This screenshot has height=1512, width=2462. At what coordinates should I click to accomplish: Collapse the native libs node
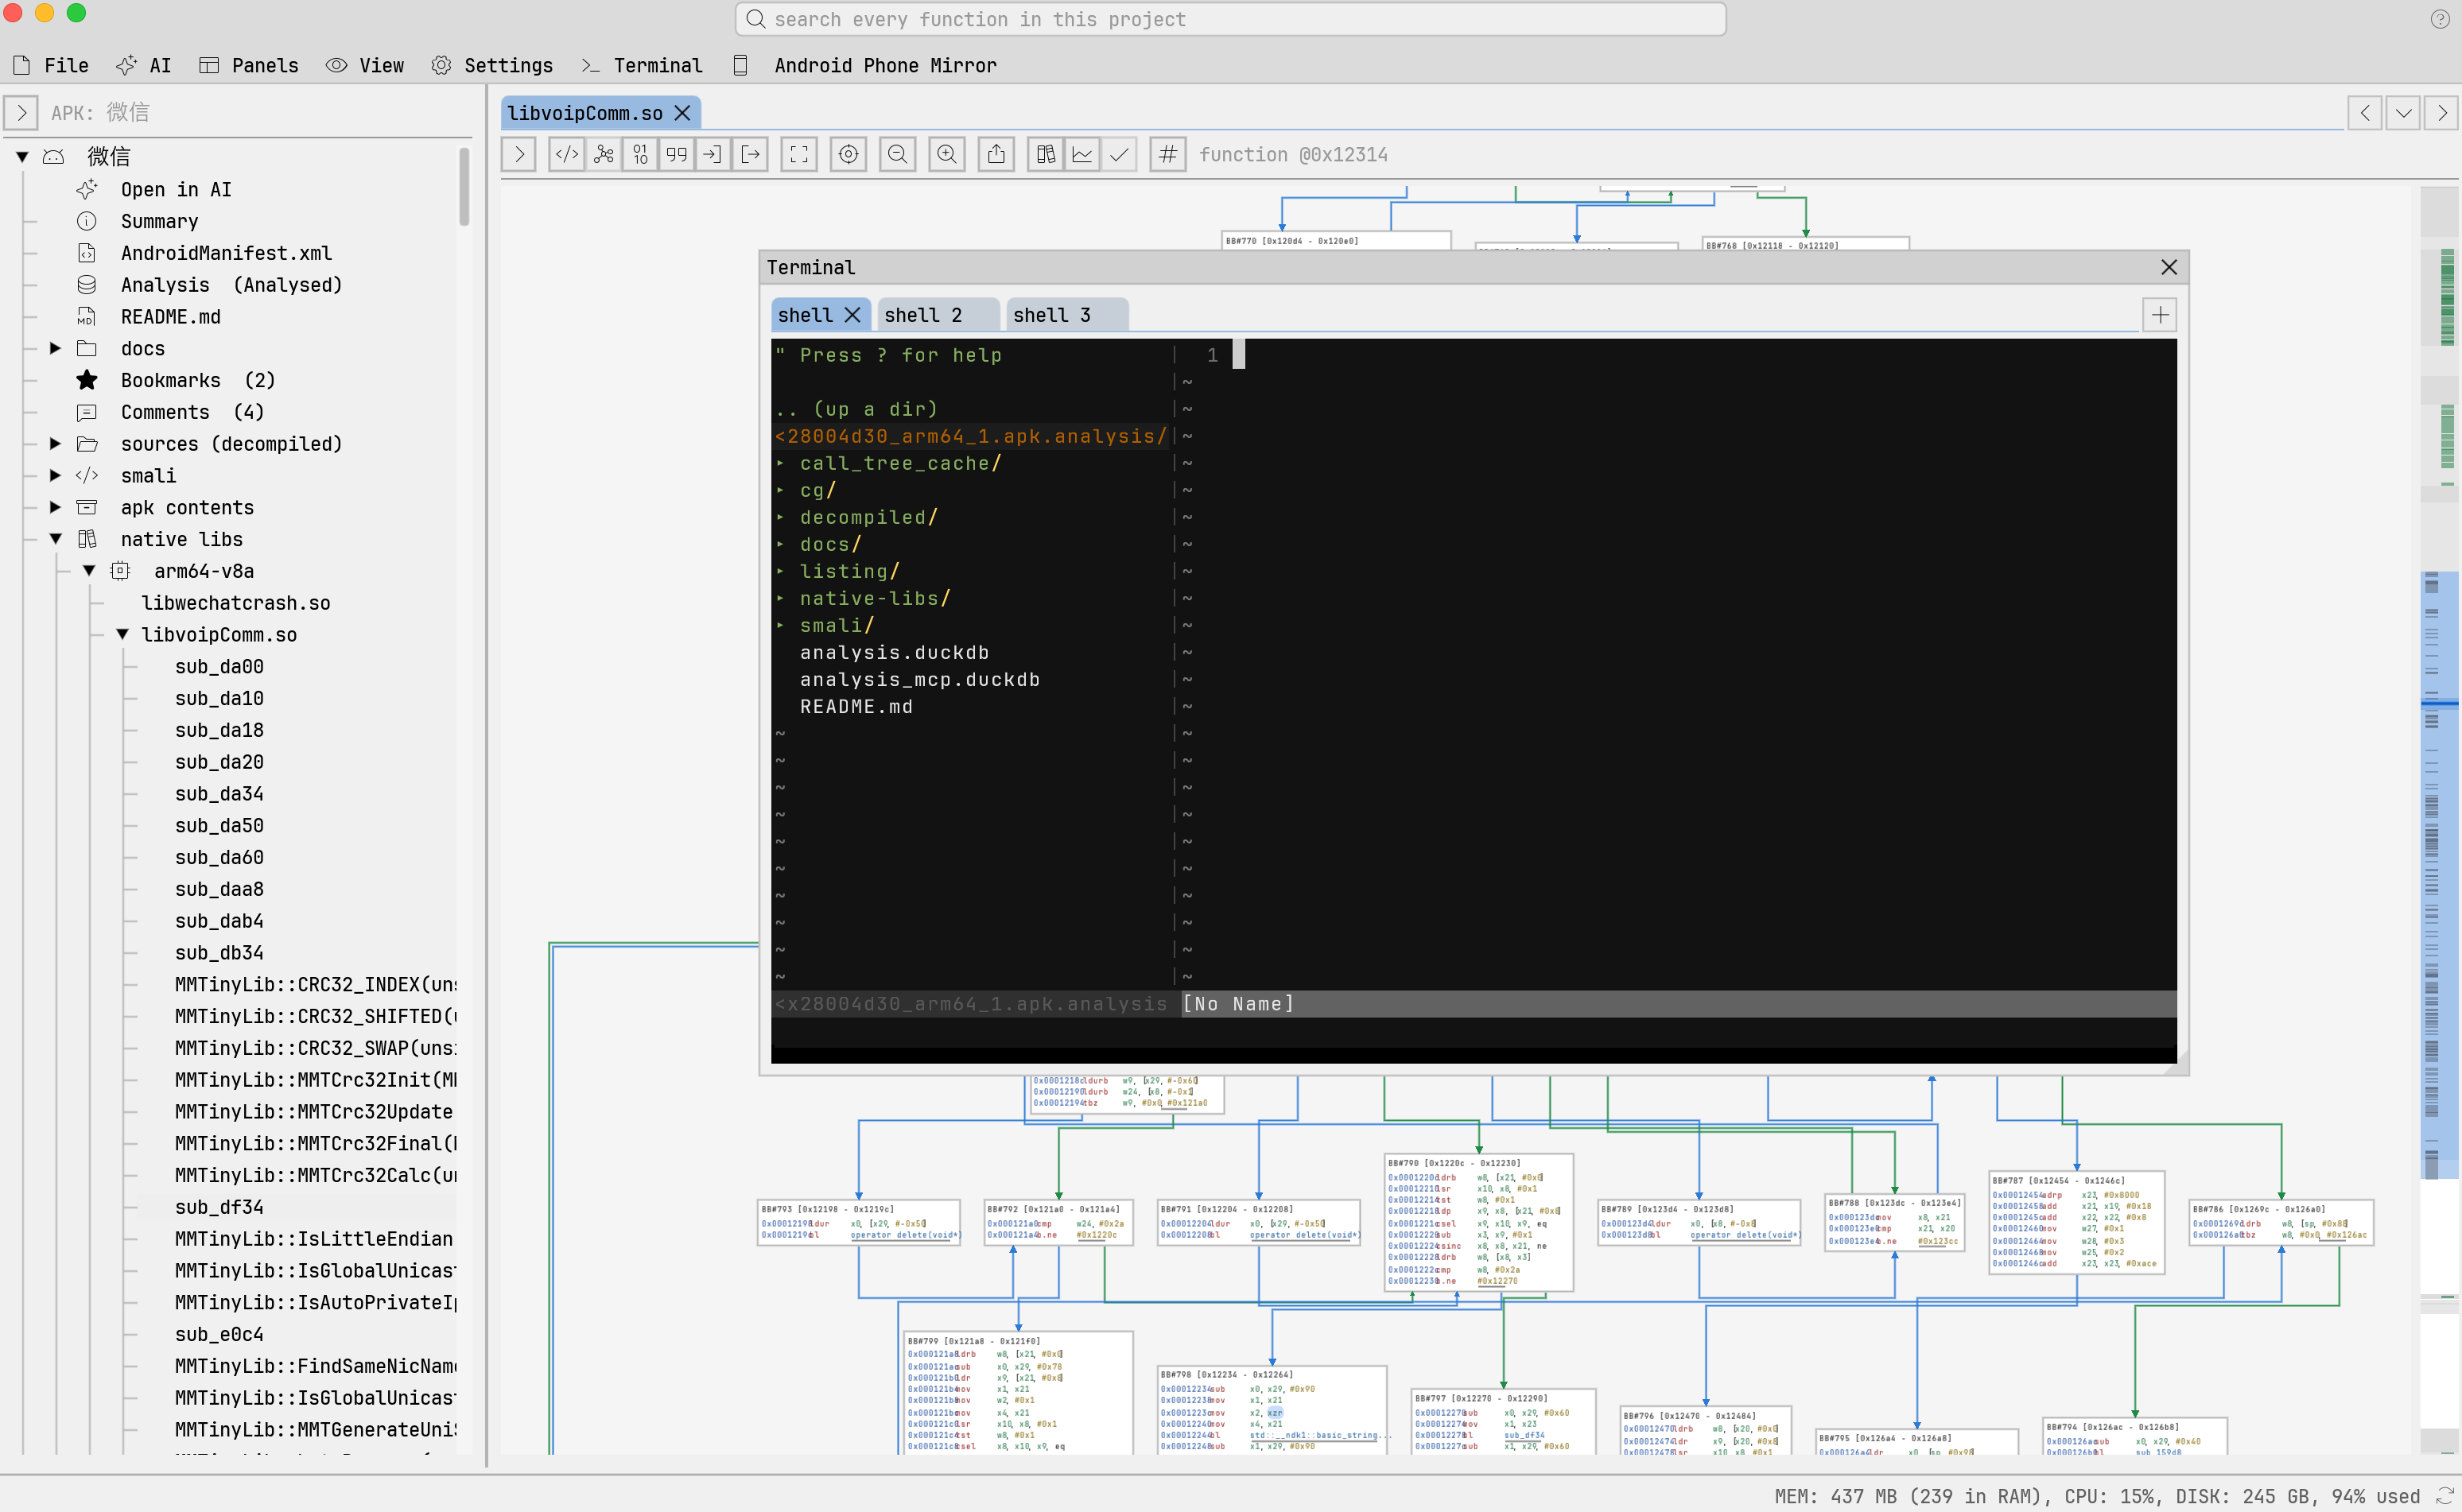[56, 539]
